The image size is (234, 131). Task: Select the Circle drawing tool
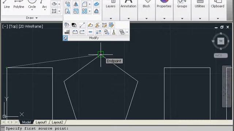(32, 4)
